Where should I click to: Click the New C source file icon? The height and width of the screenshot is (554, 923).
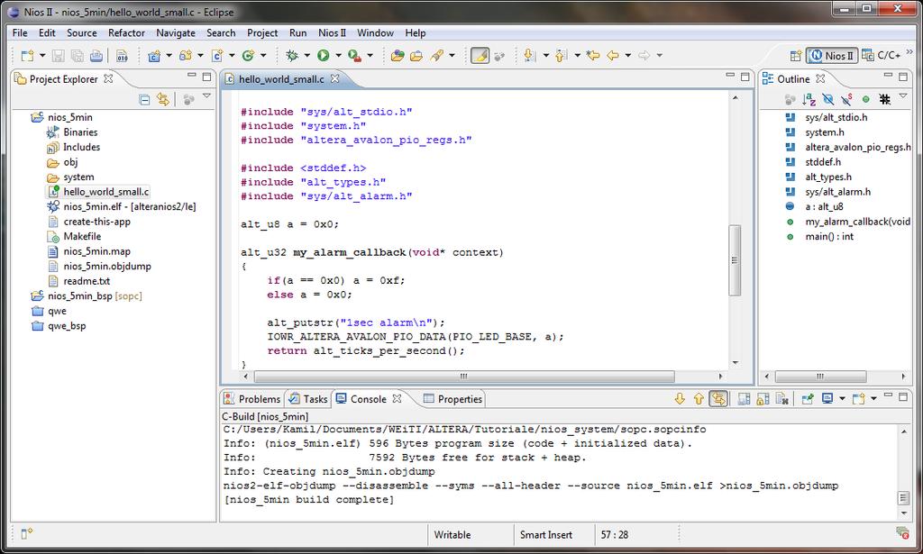point(217,55)
